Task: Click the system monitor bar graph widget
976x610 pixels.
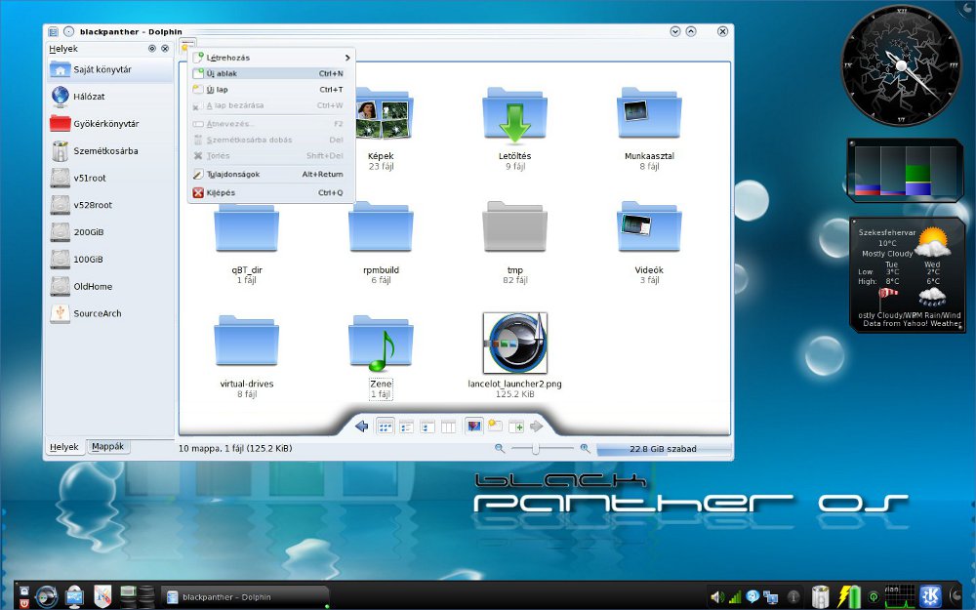Action: pyautogui.click(x=905, y=170)
